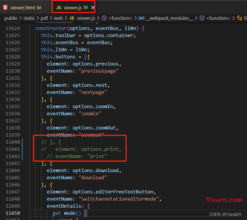Close the viewer.js tab
The width and height of the screenshot is (247, 220).
93,7
